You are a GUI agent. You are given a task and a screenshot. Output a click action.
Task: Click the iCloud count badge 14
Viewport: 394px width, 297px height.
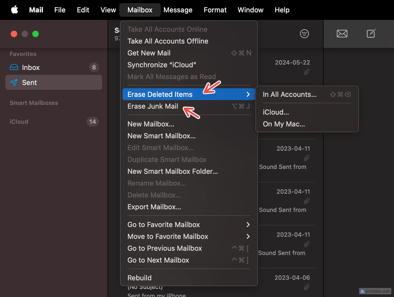(x=92, y=122)
